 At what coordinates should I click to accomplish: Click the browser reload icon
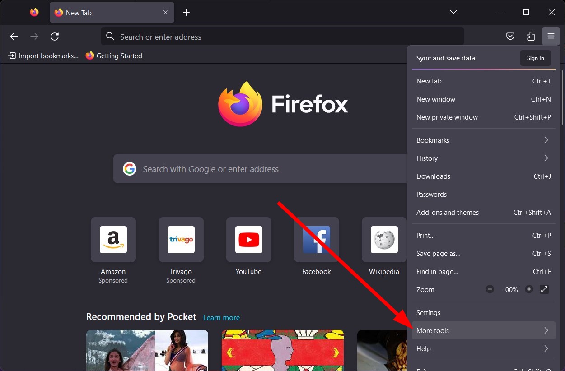tap(55, 37)
